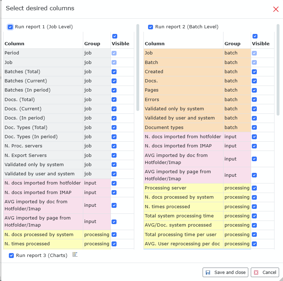Viewport: 283px width, 281px height.
Task: Uncheck Batches (Total) visibility in report 1
Action: [114, 71]
